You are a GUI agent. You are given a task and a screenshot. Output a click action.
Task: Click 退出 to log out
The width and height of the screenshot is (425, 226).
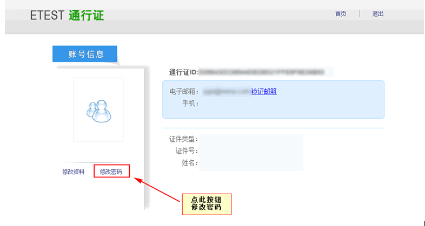[378, 14]
